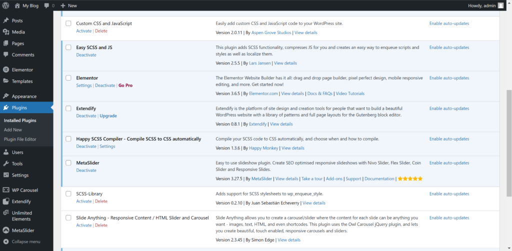Open the Templates menu label
The height and width of the screenshot is (251, 512).
coord(22,81)
